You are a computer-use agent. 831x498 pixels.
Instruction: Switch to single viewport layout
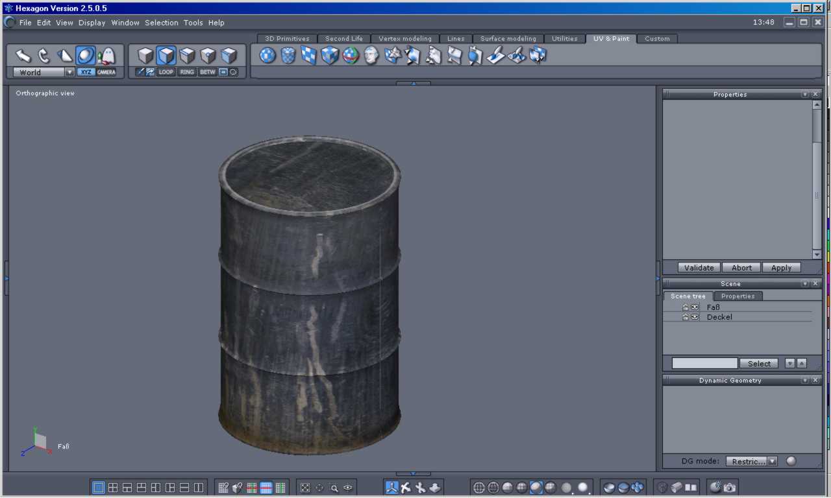[99, 488]
